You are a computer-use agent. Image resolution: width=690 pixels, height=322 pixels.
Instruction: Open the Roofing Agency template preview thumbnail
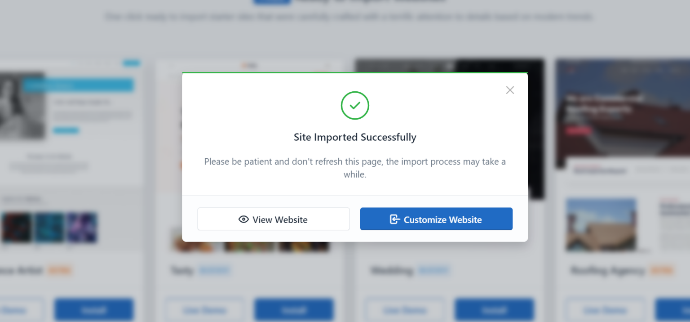click(x=602, y=225)
